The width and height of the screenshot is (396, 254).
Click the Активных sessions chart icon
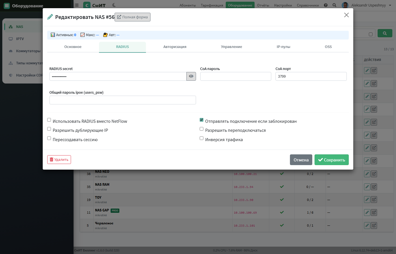[x=53, y=35]
